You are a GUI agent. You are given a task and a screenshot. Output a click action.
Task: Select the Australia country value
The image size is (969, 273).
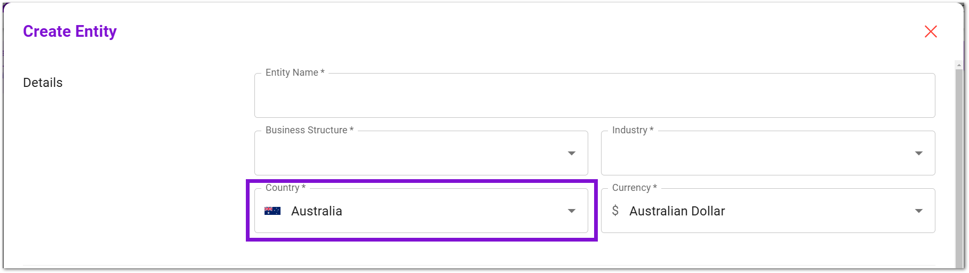tap(317, 211)
